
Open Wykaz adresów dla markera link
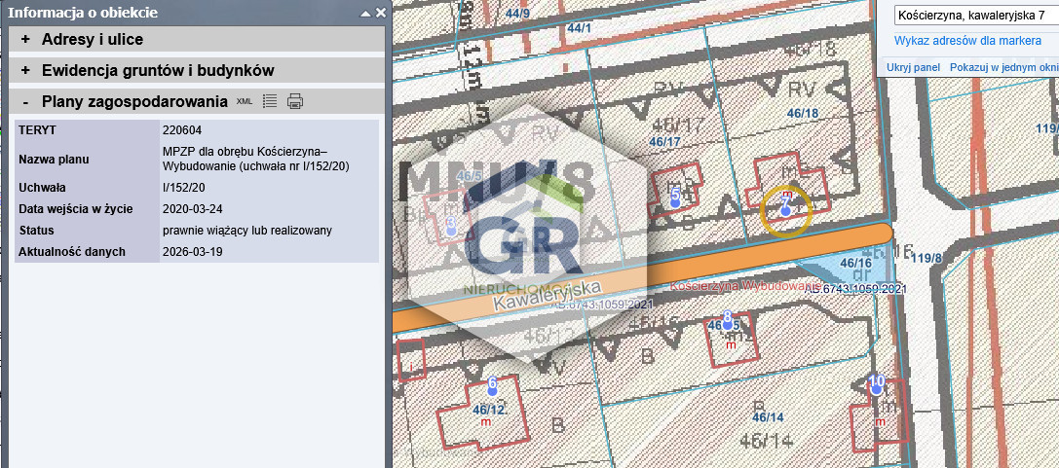[967, 41]
